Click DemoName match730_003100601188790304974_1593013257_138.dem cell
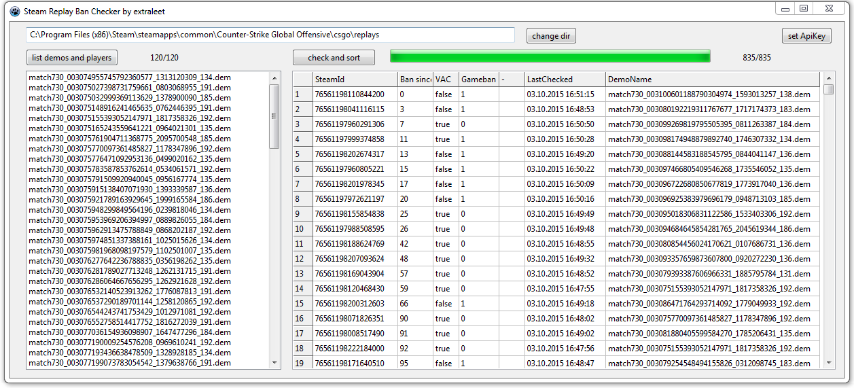 point(713,94)
